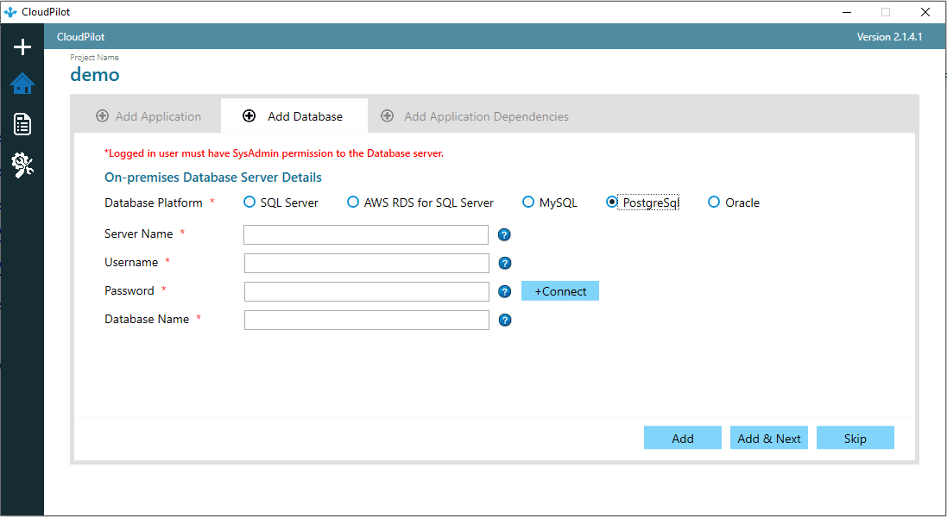947x517 pixels.
Task: Click the Database Name text box
Action: point(367,320)
